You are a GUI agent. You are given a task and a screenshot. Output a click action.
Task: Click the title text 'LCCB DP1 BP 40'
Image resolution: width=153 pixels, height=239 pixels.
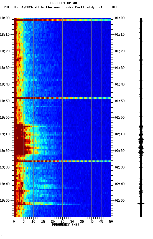(x=63, y=3)
